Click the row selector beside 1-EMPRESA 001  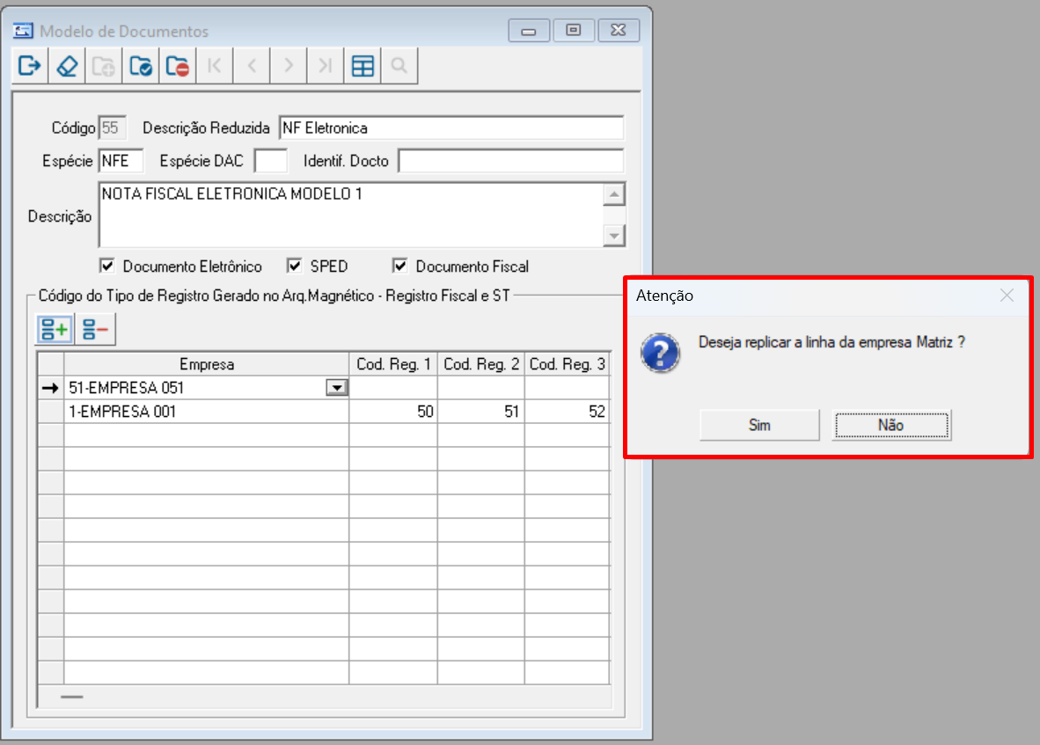(x=51, y=412)
